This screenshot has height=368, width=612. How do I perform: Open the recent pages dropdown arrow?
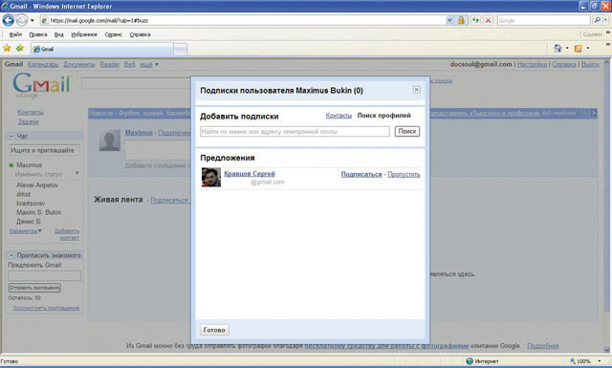(33, 20)
